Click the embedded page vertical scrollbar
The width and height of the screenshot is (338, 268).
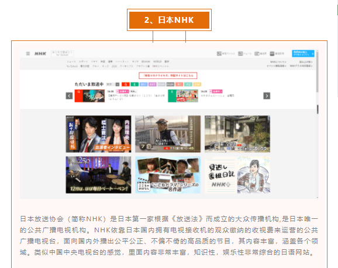[x=318, y=124]
